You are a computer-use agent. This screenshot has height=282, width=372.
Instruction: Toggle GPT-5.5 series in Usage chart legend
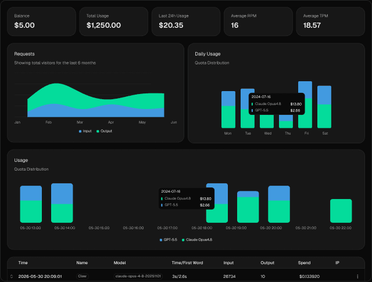(169, 240)
